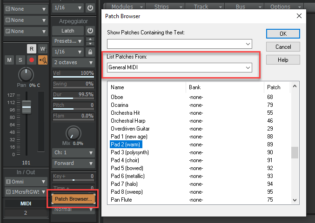Expand the 2 octaves range dropdown
Viewport: 315px width, 223px height.
pos(74,62)
